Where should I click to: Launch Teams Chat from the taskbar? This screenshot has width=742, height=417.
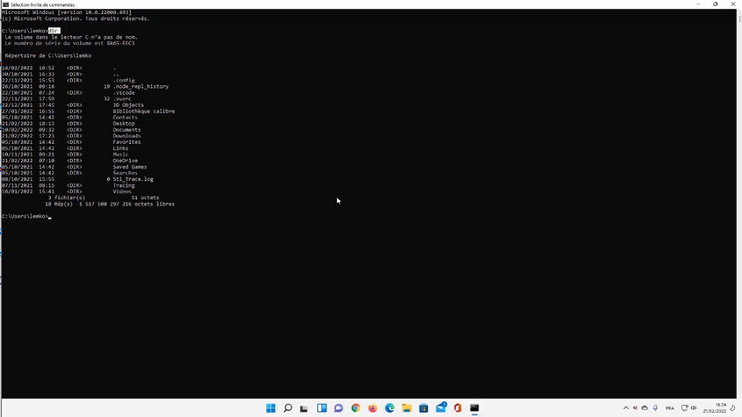pos(338,408)
